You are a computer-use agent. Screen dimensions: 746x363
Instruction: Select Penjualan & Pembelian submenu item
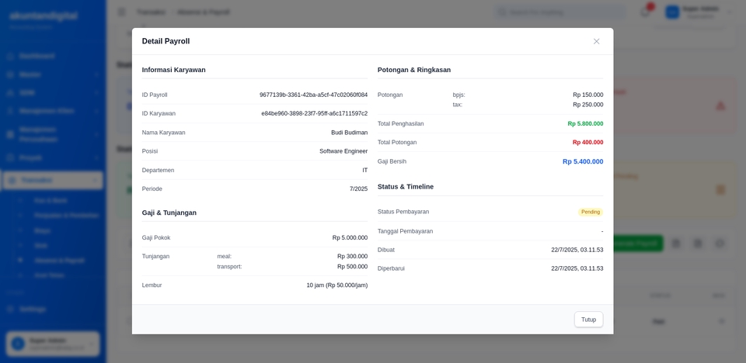[66, 216]
